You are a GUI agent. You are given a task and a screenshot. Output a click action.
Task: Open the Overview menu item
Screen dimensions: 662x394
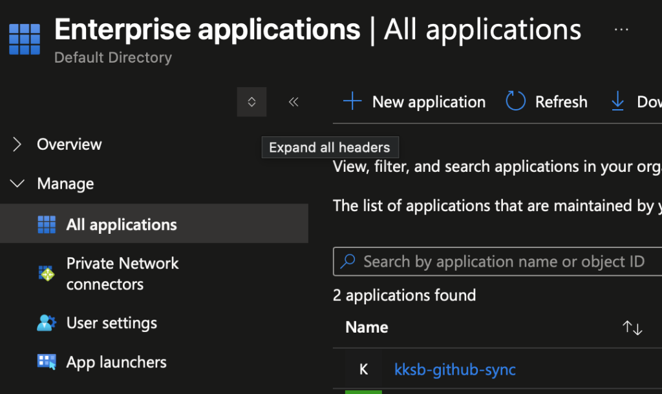(69, 145)
